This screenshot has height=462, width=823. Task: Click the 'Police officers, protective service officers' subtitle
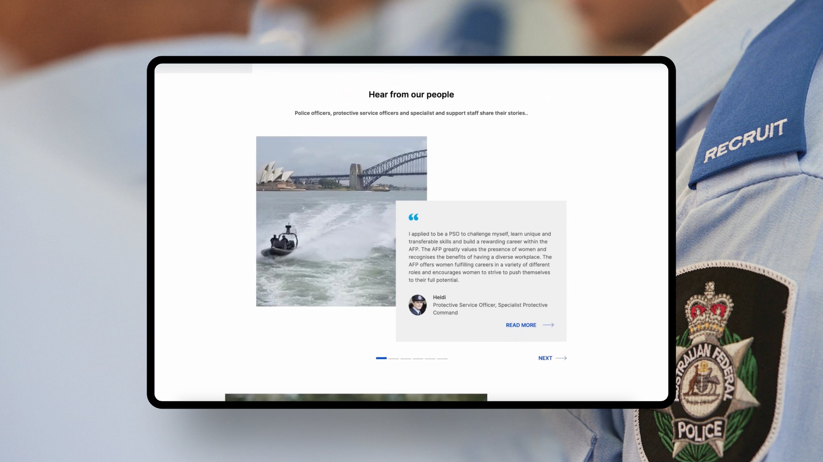(411, 113)
